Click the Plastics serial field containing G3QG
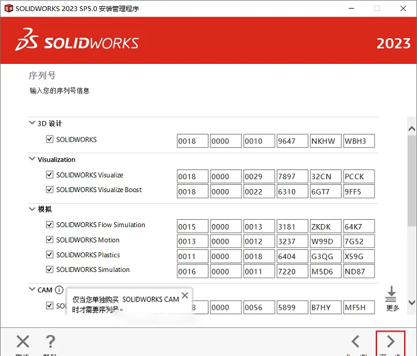Viewport: 417px width, 356px height. pos(326,256)
